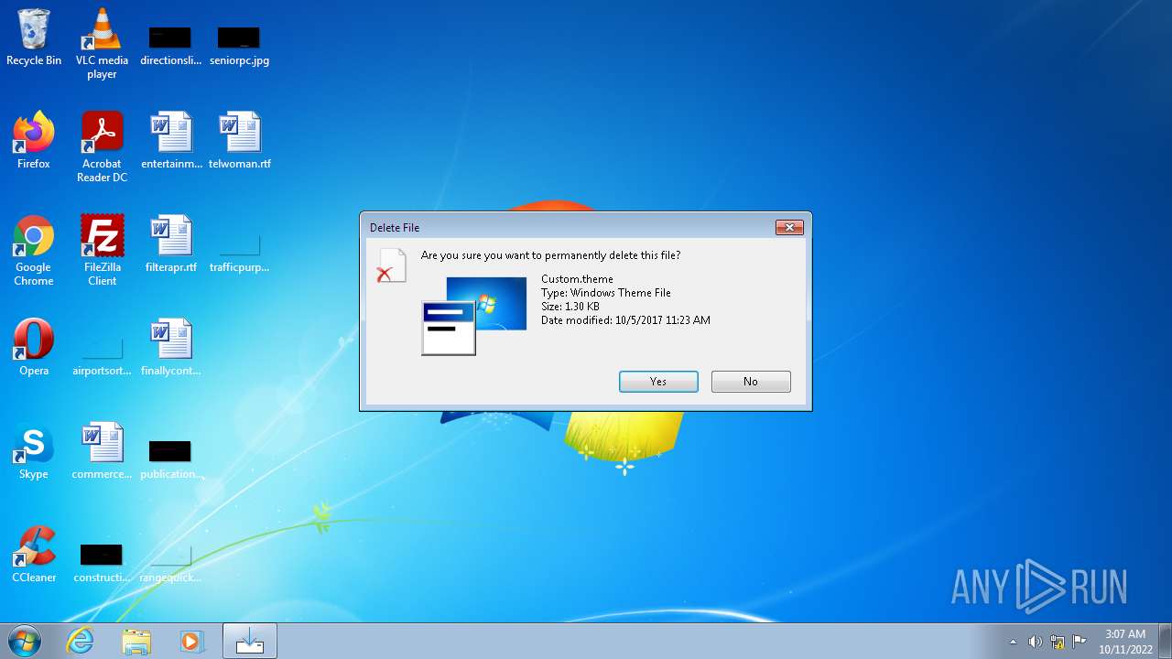Open the network status tray icon
This screenshot has width=1172, height=659.
pyautogui.click(x=1058, y=642)
